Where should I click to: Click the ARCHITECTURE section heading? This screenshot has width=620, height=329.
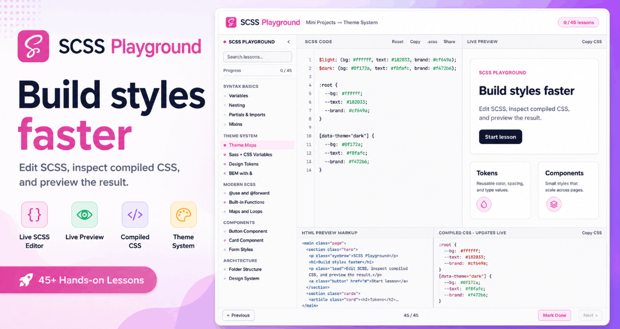point(240,261)
